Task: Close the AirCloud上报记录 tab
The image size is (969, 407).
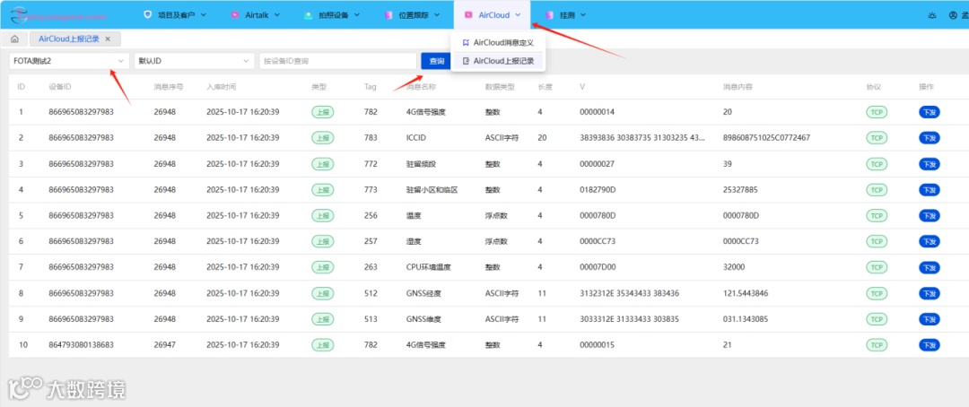Action: pos(108,39)
